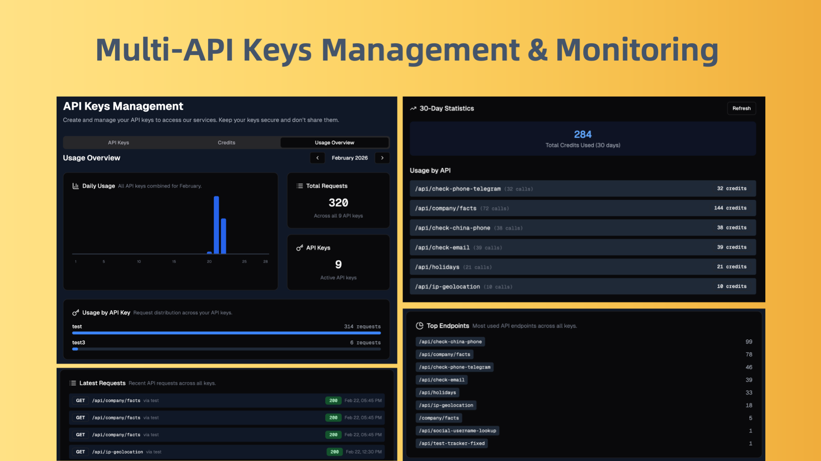Click the GET badge on the ip-geolocation request
821x461 pixels.
pyautogui.click(x=80, y=451)
